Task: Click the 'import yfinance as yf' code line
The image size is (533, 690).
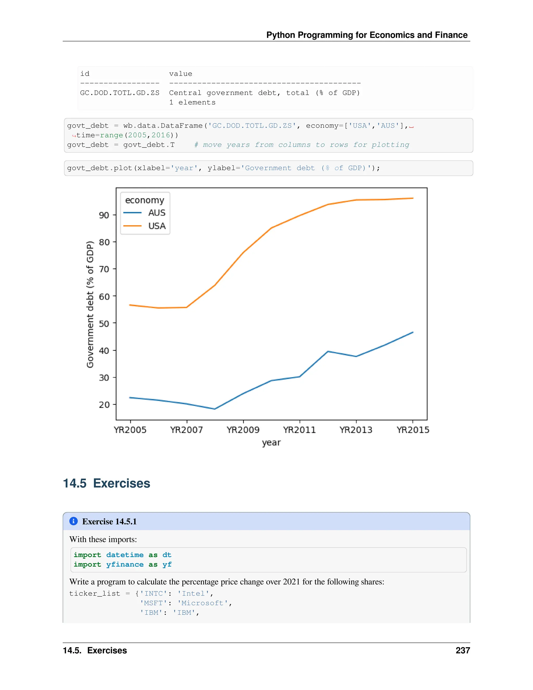Action: [x=123, y=564]
